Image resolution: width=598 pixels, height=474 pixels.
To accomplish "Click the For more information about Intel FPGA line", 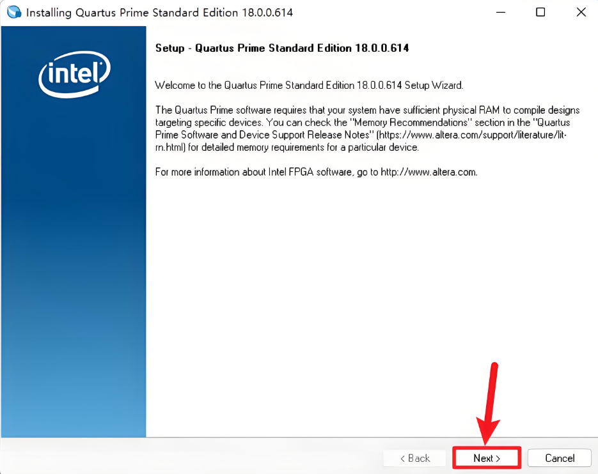I will coord(316,172).
